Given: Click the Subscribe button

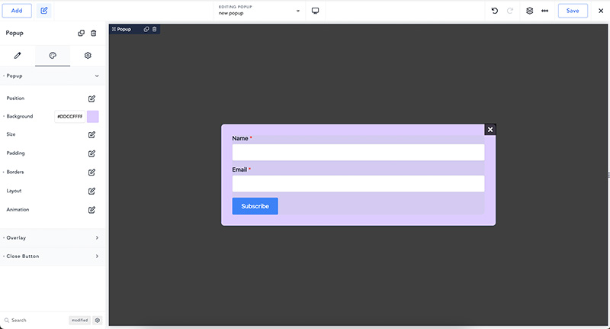Looking at the screenshot, I should coord(255,206).
